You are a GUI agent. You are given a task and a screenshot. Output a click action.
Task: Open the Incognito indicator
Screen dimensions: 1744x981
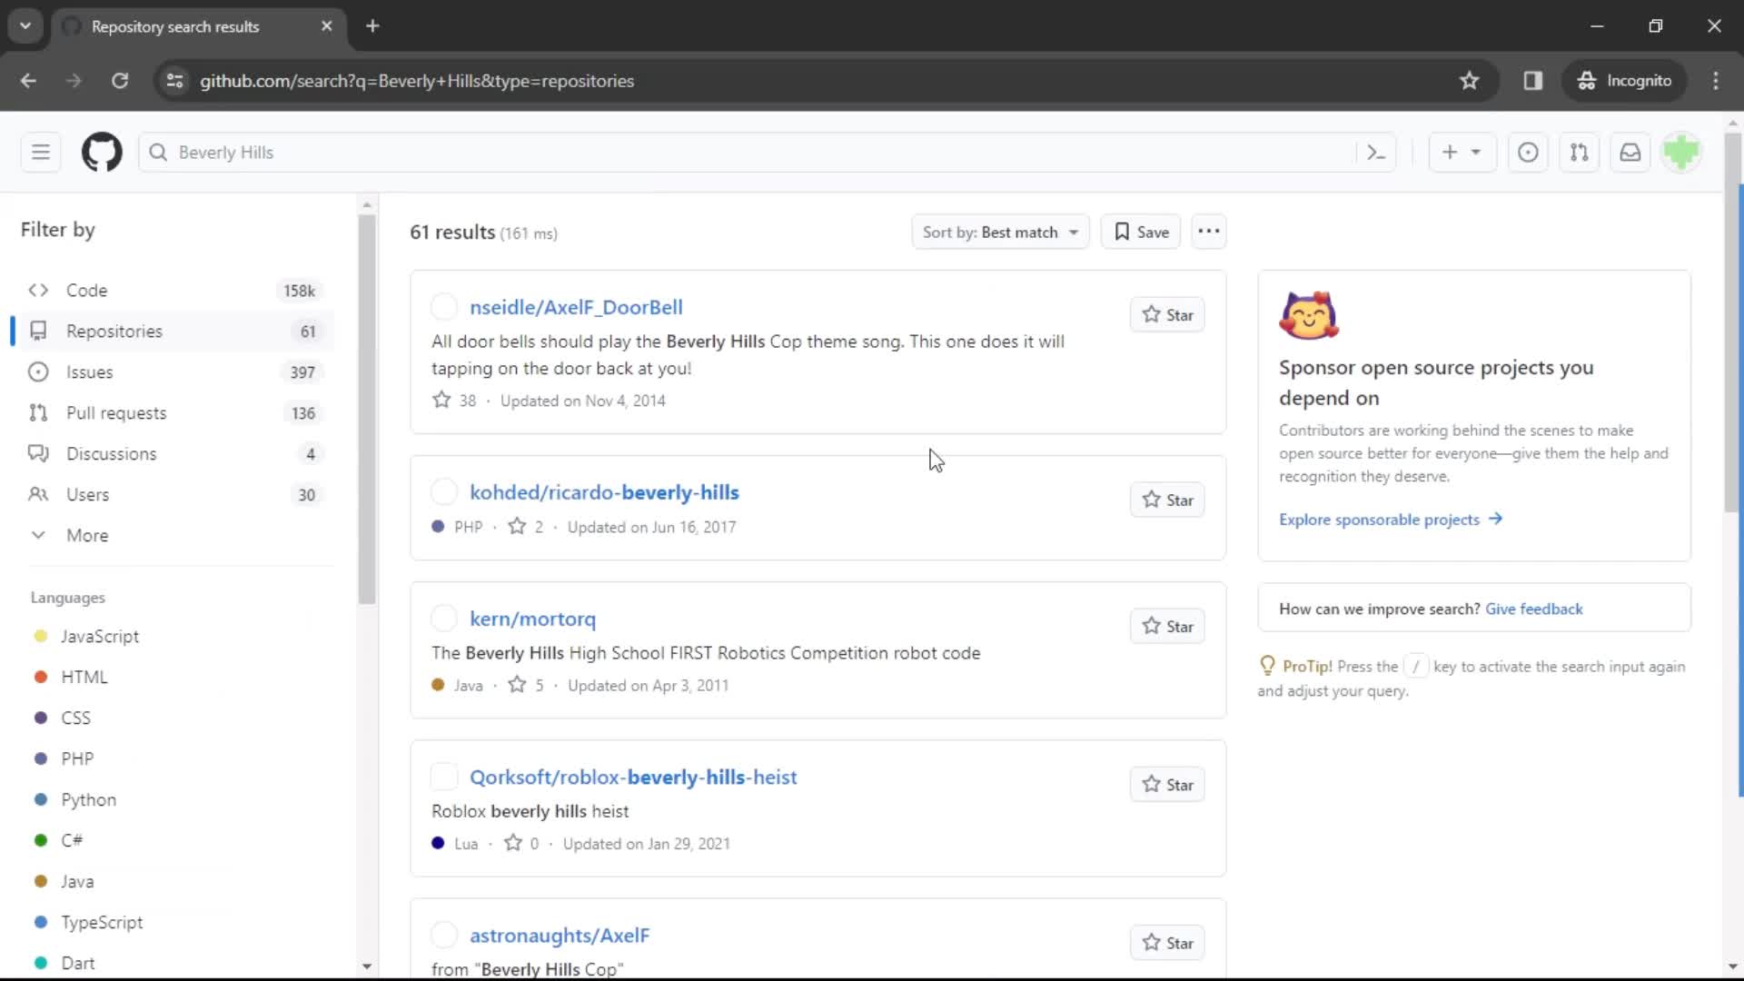(1624, 81)
